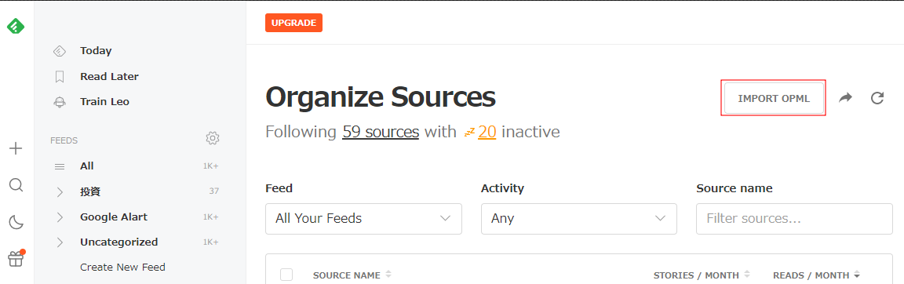Toggle night mode moon icon
The height and width of the screenshot is (284, 904).
[16, 222]
